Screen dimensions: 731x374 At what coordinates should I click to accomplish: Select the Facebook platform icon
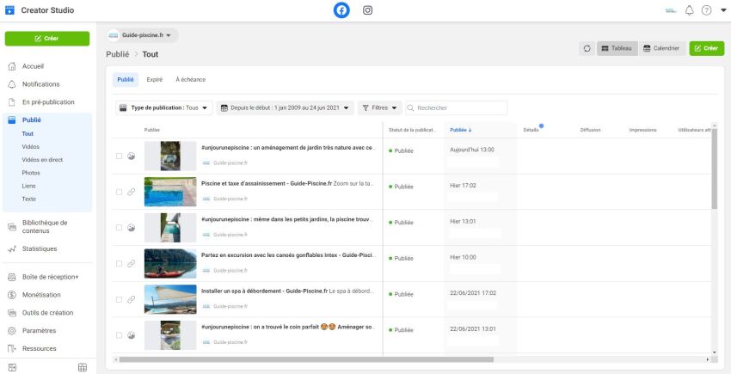coord(341,10)
